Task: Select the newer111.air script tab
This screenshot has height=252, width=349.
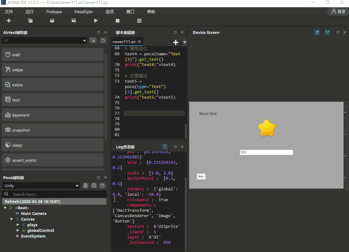Action: coord(125,42)
